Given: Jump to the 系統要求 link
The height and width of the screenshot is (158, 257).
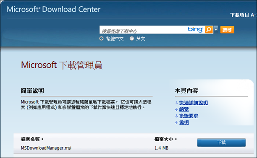Looking at the screenshot, I should click(189, 116).
